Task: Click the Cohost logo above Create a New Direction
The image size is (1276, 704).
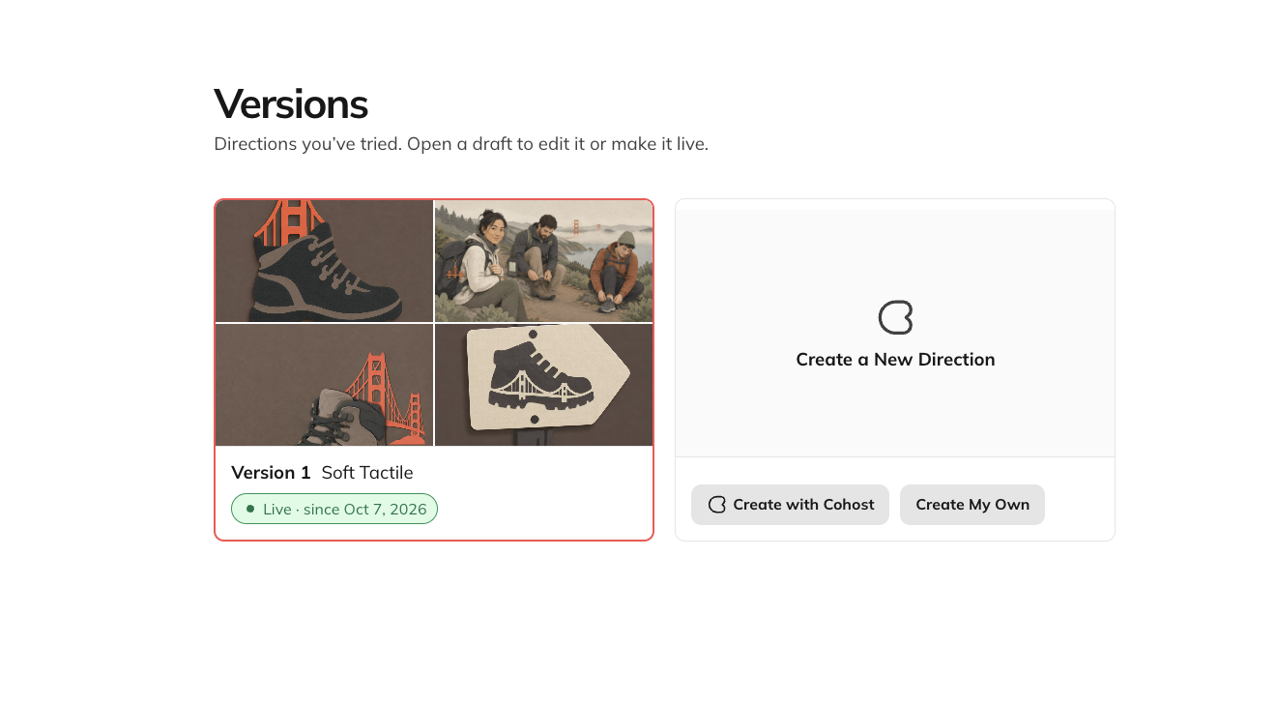Action: click(895, 317)
